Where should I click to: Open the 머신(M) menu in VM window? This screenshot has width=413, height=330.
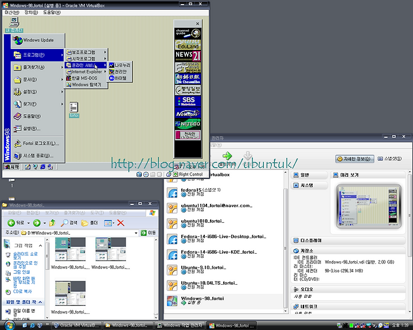tap(12, 13)
